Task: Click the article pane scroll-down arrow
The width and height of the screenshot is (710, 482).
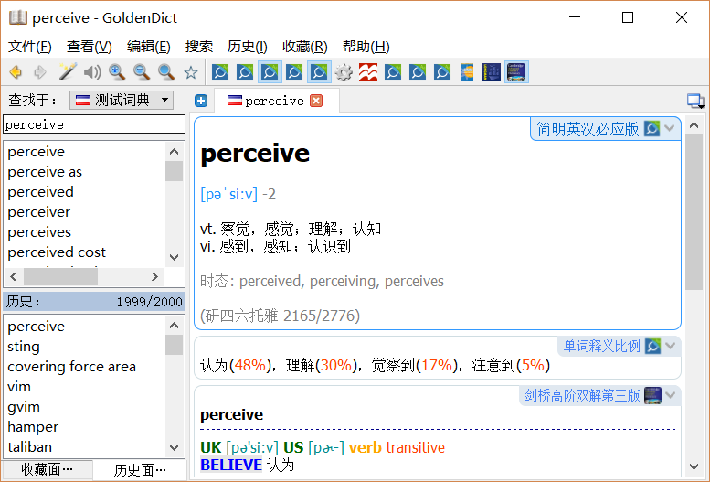Action: pos(694,466)
